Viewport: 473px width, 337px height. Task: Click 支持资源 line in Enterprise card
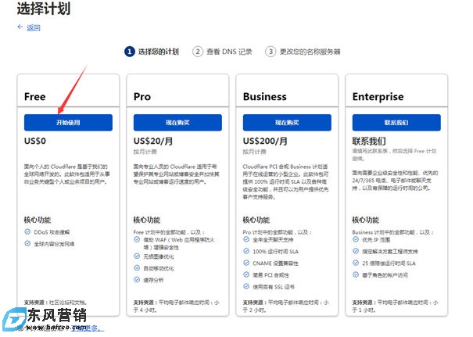tap(395, 306)
